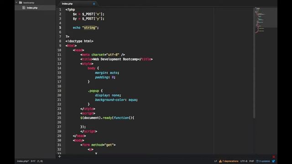Click the form method="get" line
Image resolution: width=292 pixels, height=164 pixels.
click(x=98, y=145)
